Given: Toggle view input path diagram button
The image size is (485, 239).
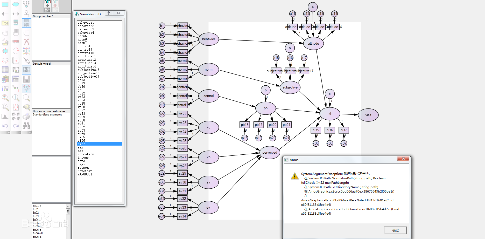Looking at the screenshot, I should [x=47, y=6].
